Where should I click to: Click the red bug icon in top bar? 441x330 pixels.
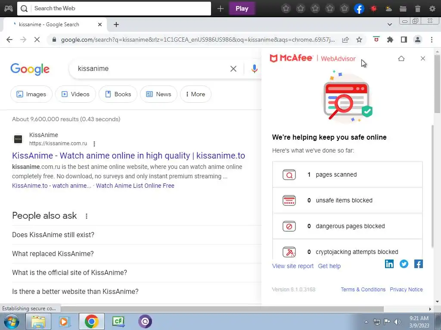point(374,9)
